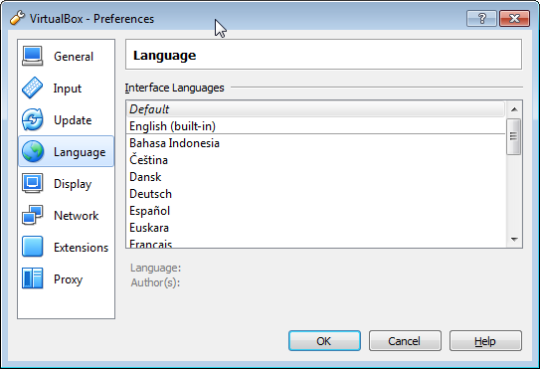Close the Preferences dialog

point(514,18)
